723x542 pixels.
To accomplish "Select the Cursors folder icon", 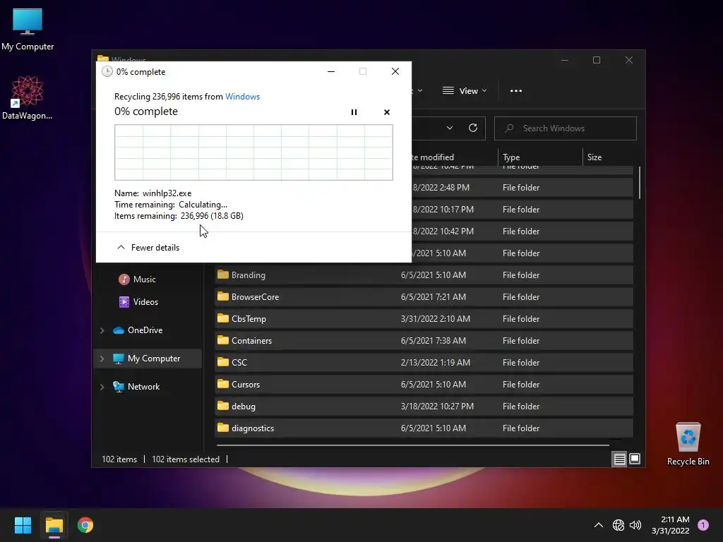I will 223,384.
